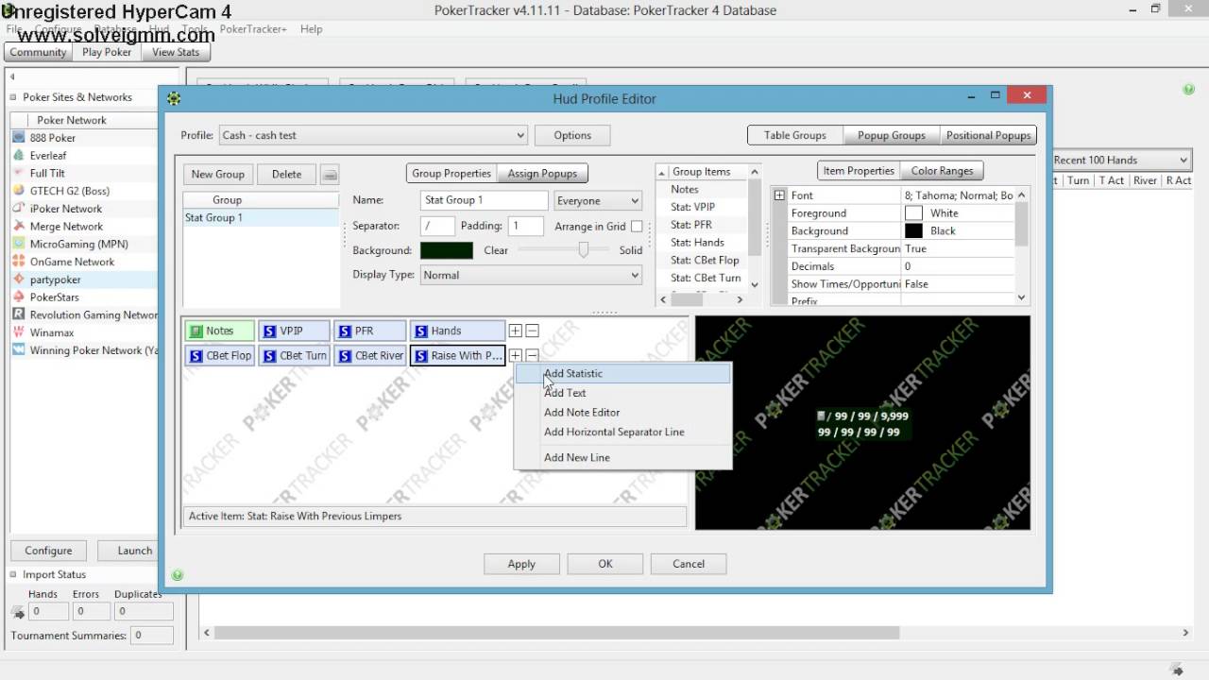Show Popup Groups view
Image resolution: width=1209 pixels, height=680 pixels.
point(892,135)
